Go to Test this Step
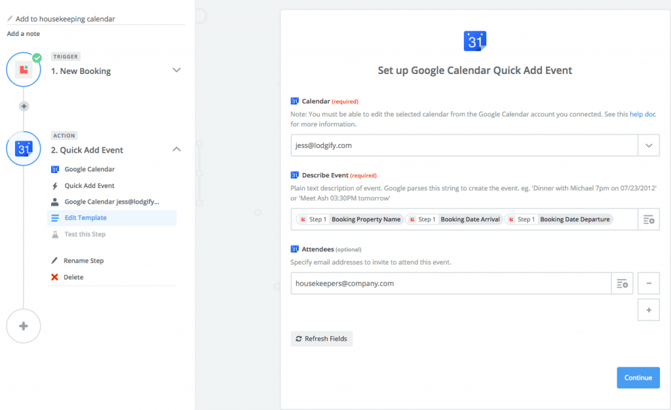Viewport: 671px width, 410px height. [85, 234]
